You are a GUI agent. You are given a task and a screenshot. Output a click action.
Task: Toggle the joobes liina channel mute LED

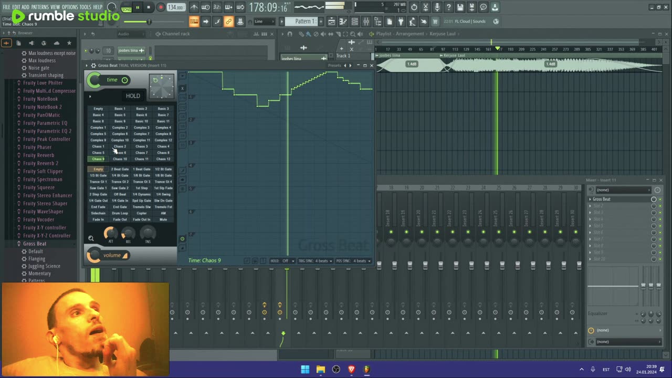tap(86, 51)
